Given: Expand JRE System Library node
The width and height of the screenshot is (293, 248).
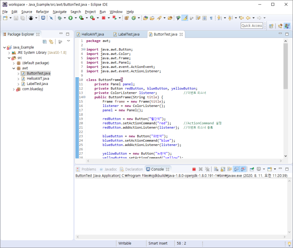Looking at the screenshot, I should pos(9,53).
